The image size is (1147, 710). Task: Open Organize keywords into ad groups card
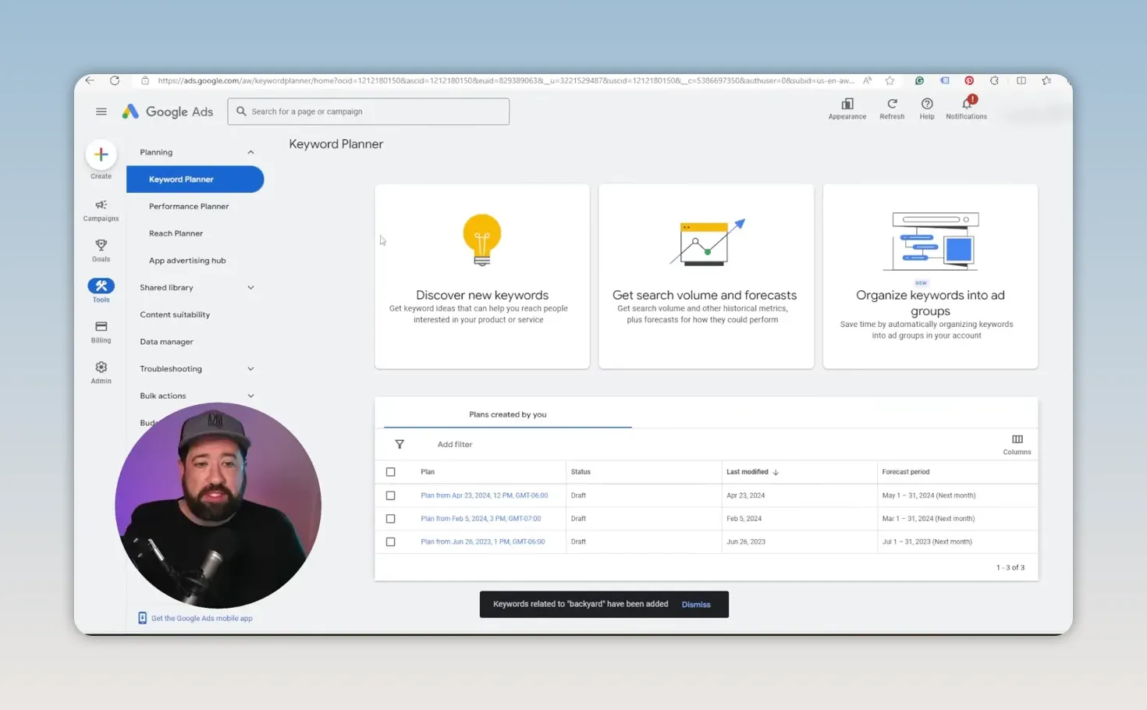coord(930,276)
